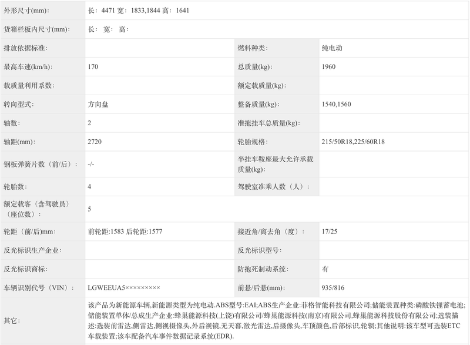Click the anti-lock braking system value 有
Viewport: 470px width, 345px height.
click(325, 269)
